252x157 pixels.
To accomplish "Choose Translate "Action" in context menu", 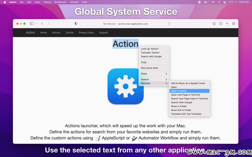I will [154, 53].
